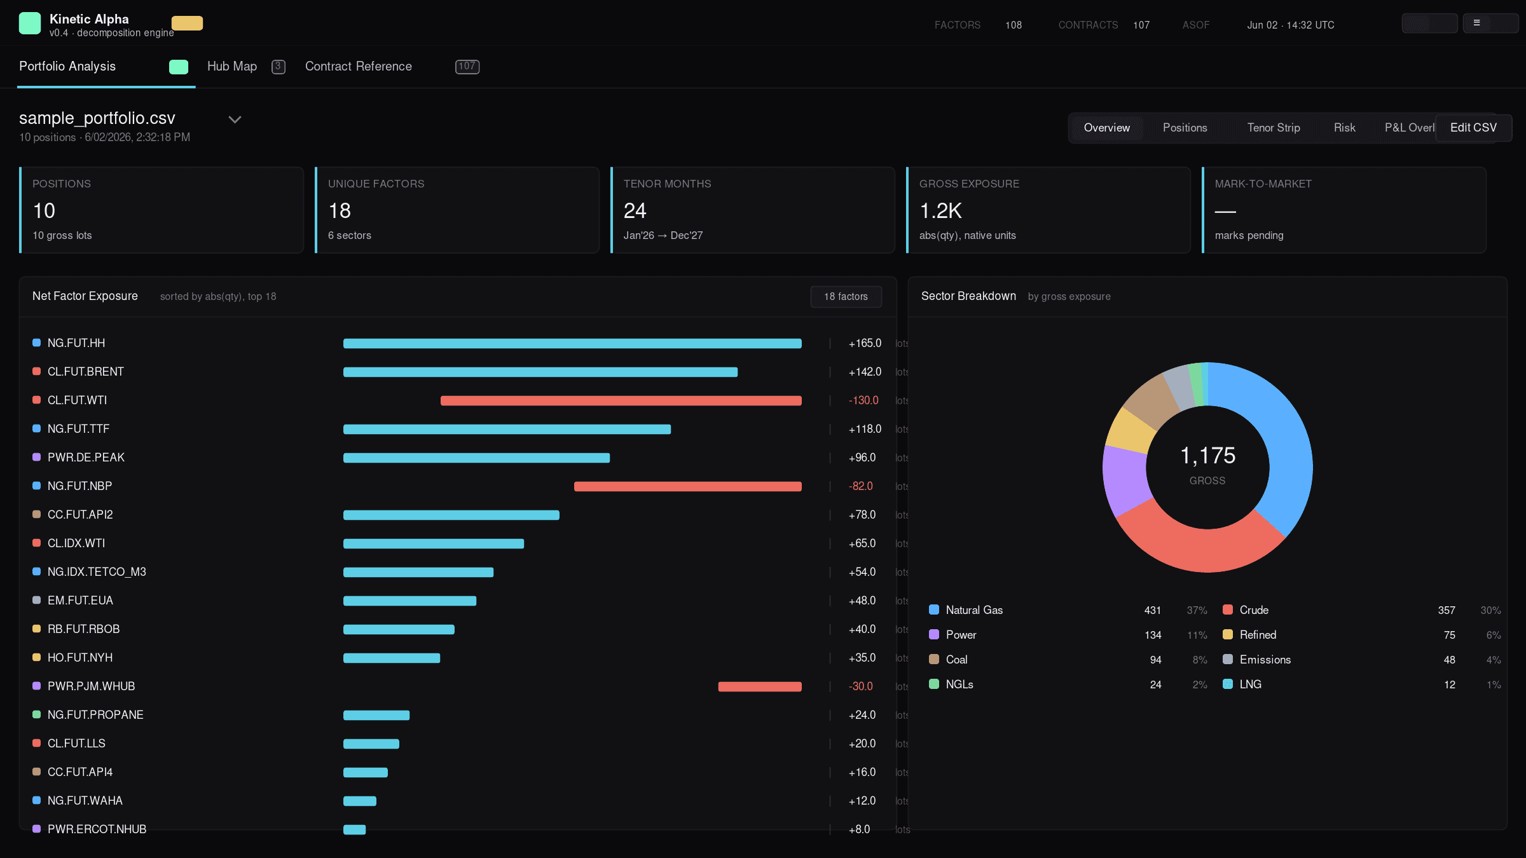Select the CL.FUT.BRENT factor label

pos(86,372)
